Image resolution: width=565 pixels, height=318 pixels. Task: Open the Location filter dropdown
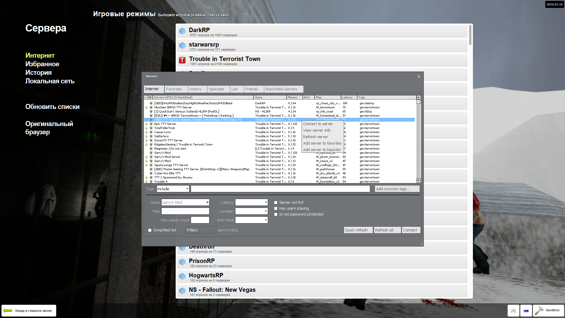tap(251, 211)
